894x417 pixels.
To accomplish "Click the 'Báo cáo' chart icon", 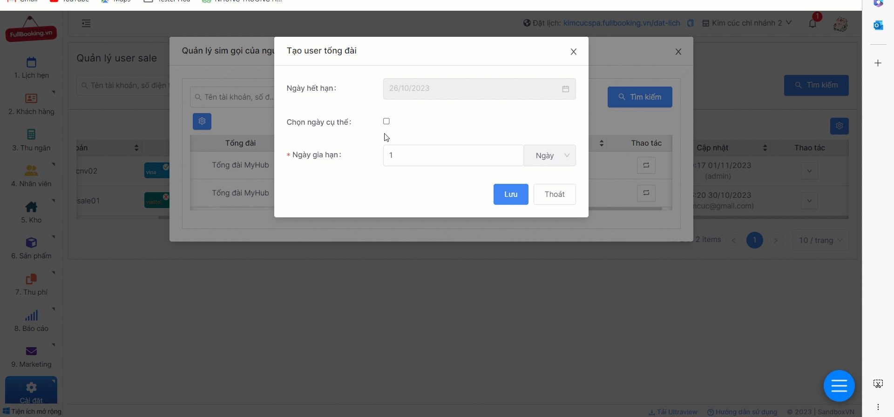I will 31,316.
